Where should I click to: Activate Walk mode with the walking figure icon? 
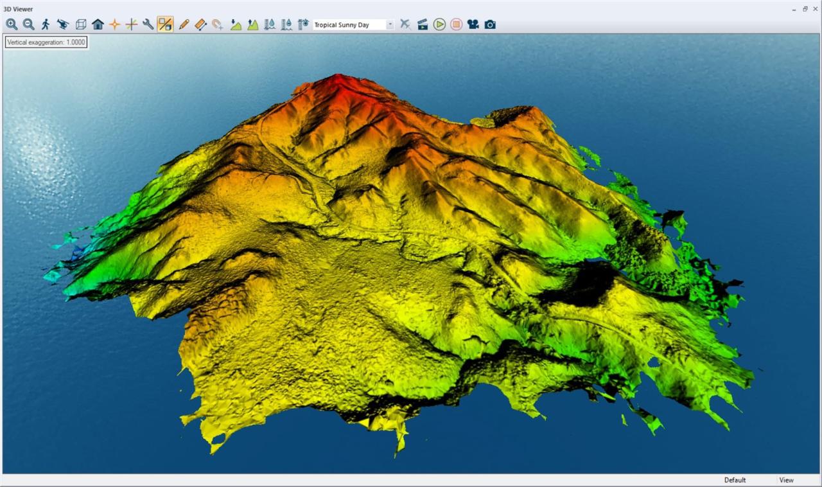point(46,24)
